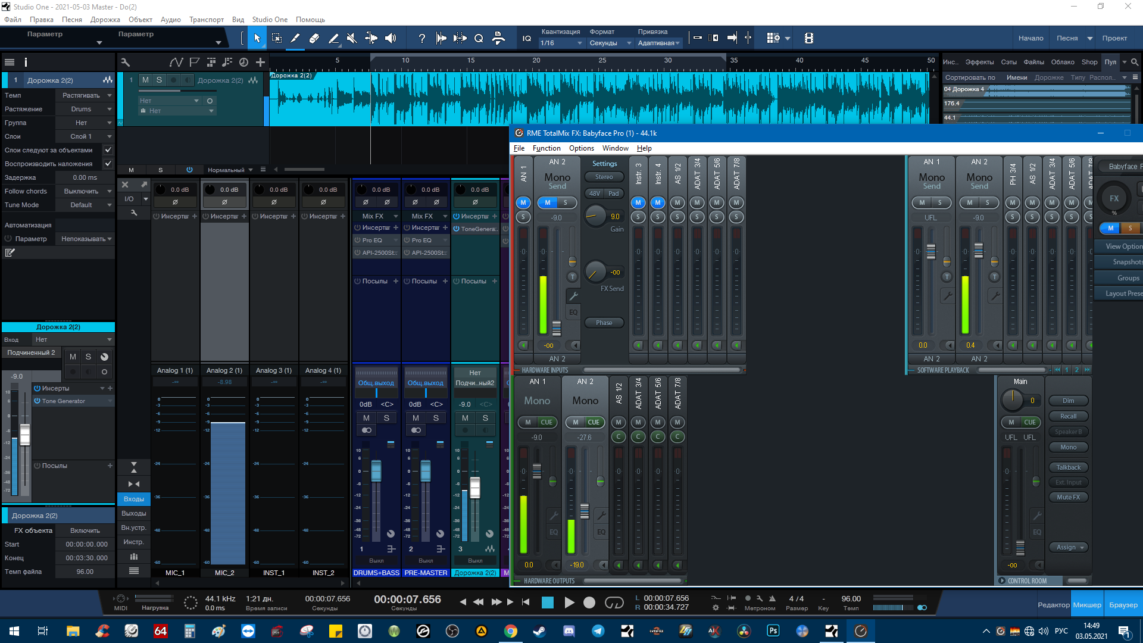Select the Listen (speaker) tool
The width and height of the screenshot is (1143, 643).
[391, 38]
